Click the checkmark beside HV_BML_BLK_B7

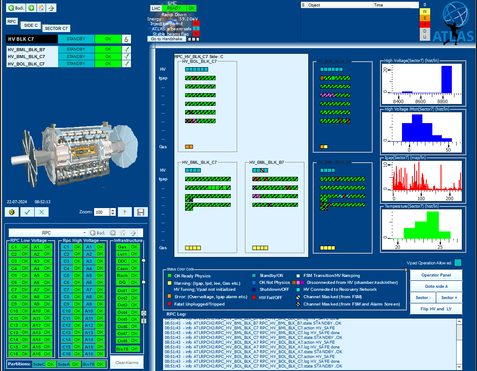pyautogui.click(x=127, y=49)
